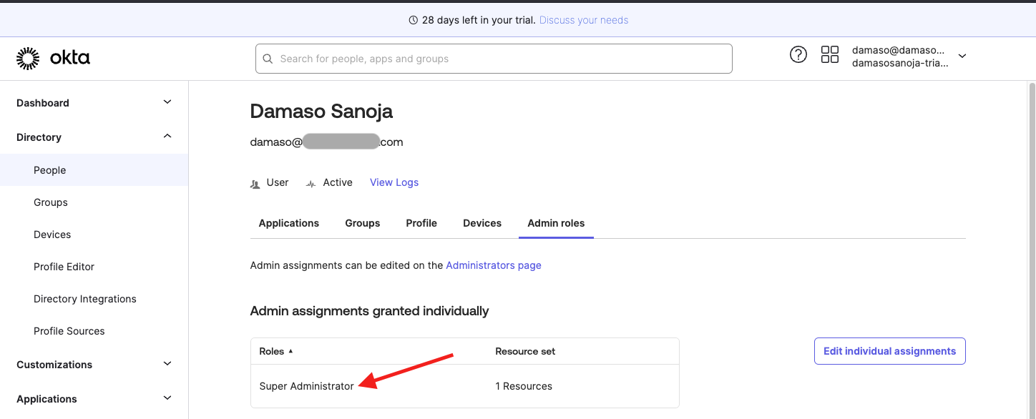This screenshot has height=419, width=1036.
Task: Click the View Logs link
Action: coord(394,182)
